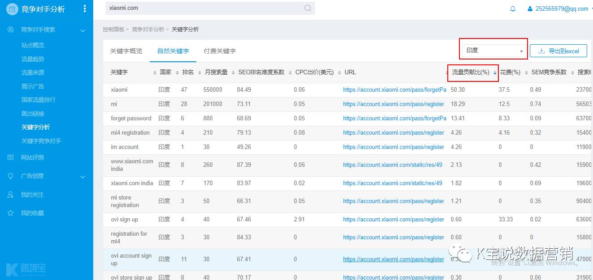Click the traffic share value 50.30

click(x=457, y=89)
